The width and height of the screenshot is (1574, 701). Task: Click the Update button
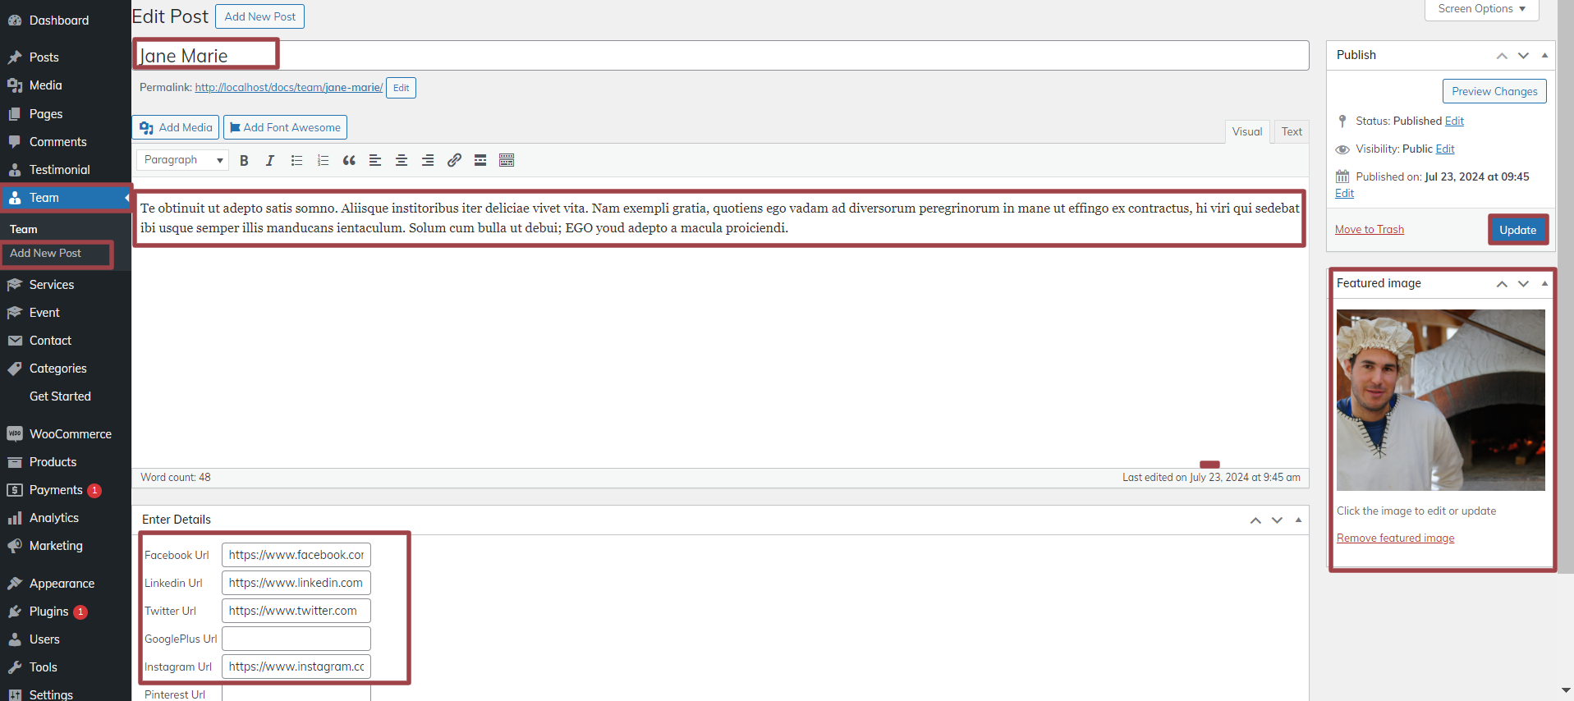[1517, 230]
